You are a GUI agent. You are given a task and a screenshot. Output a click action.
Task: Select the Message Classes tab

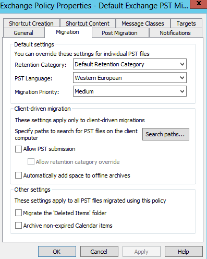[143, 23]
